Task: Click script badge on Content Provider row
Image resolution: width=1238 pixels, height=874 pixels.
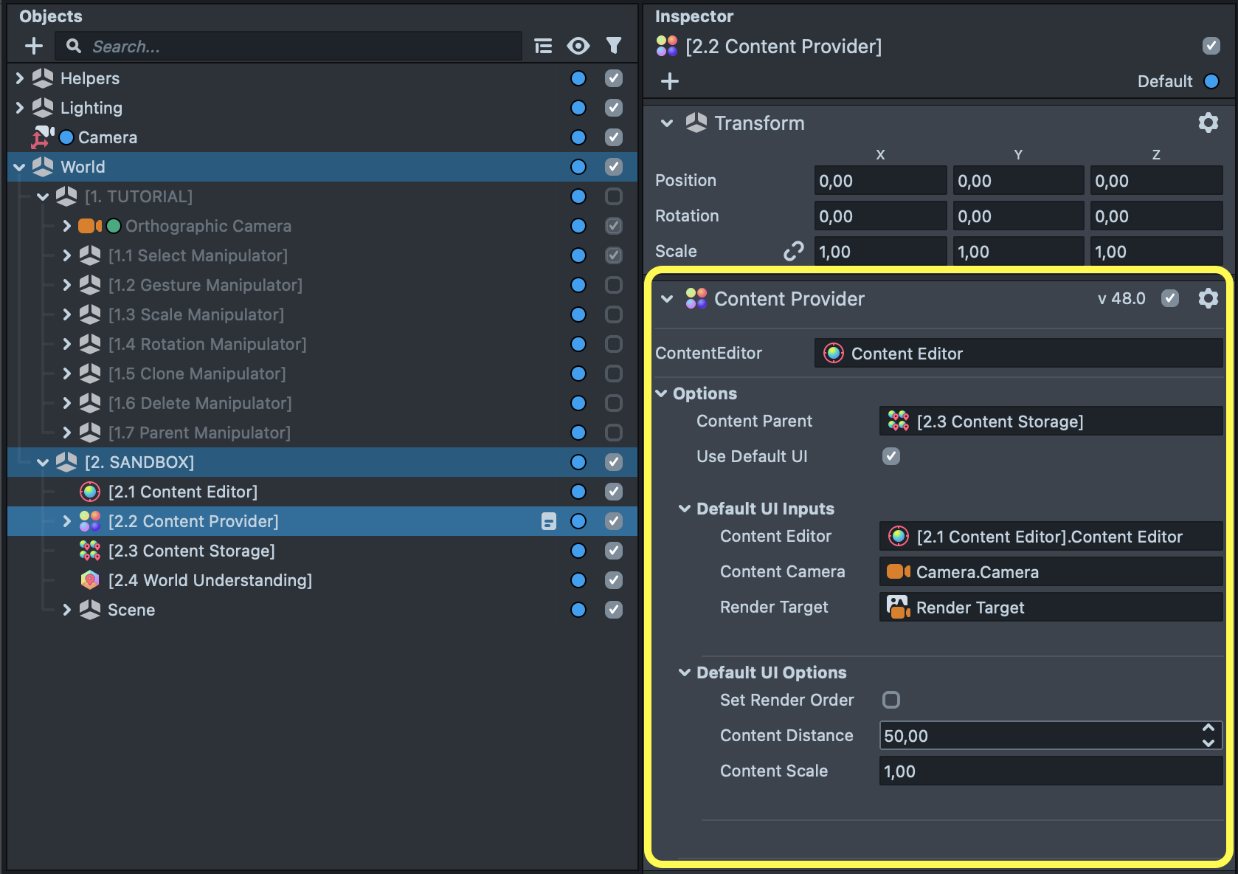Action: (x=548, y=521)
